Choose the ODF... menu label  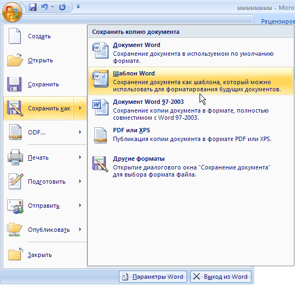click(37, 132)
